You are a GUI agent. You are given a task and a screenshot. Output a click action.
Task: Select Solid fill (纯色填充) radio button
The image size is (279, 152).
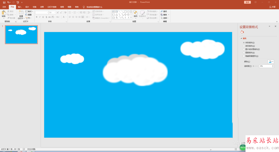point(244,43)
